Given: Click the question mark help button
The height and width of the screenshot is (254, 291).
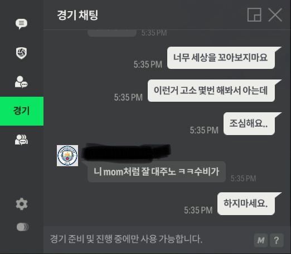Looking at the screenshot, I should pyautogui.click(x=277, y=240).
